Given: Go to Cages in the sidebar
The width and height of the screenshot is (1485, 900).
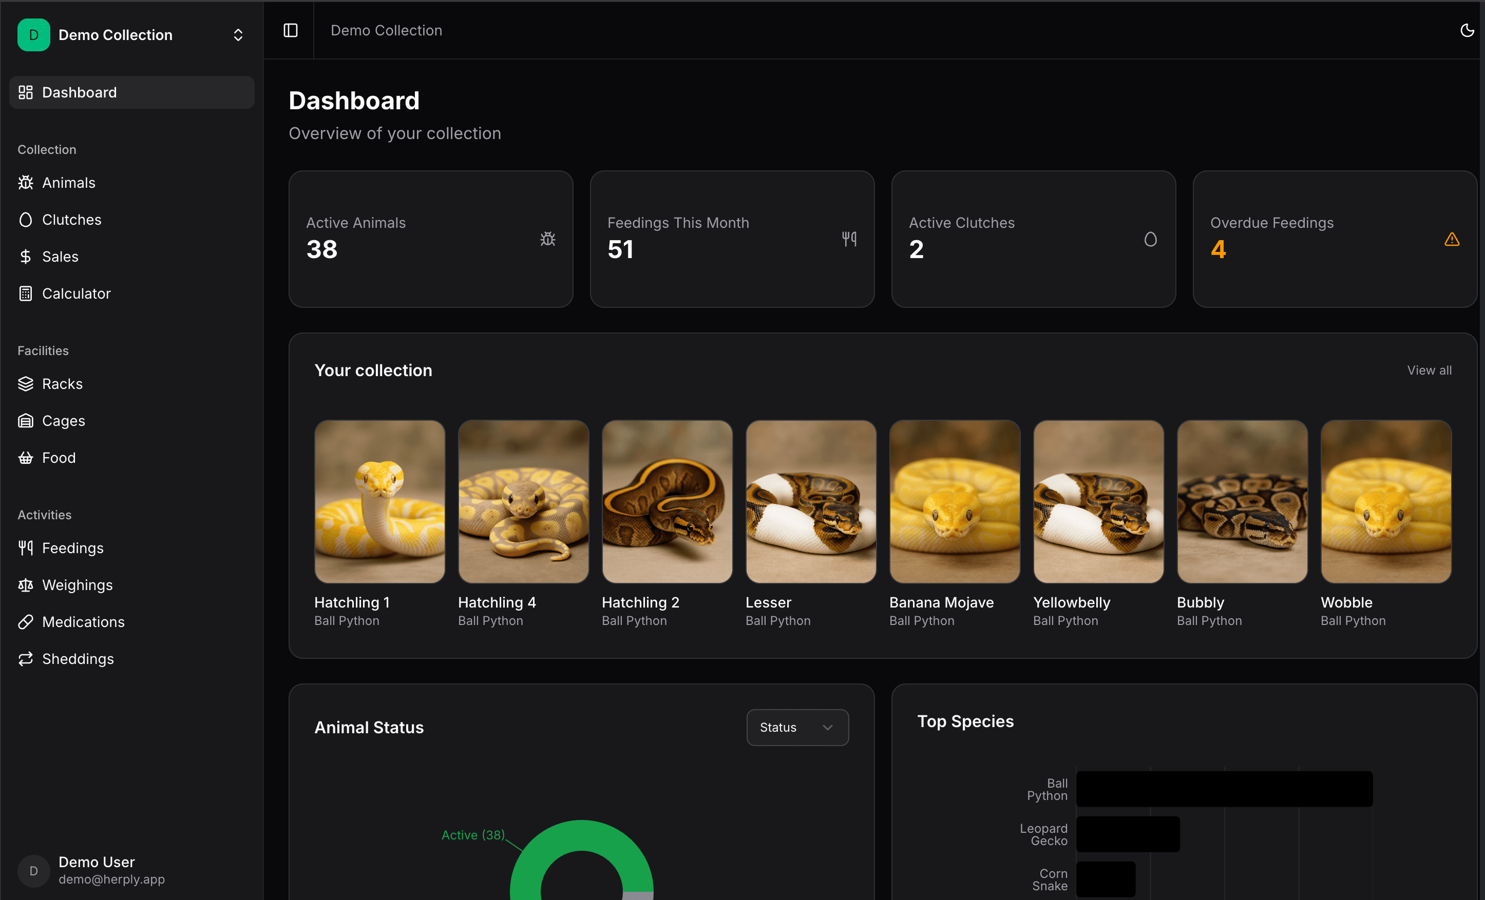Looking at the screenshot, I should point(132,420).
